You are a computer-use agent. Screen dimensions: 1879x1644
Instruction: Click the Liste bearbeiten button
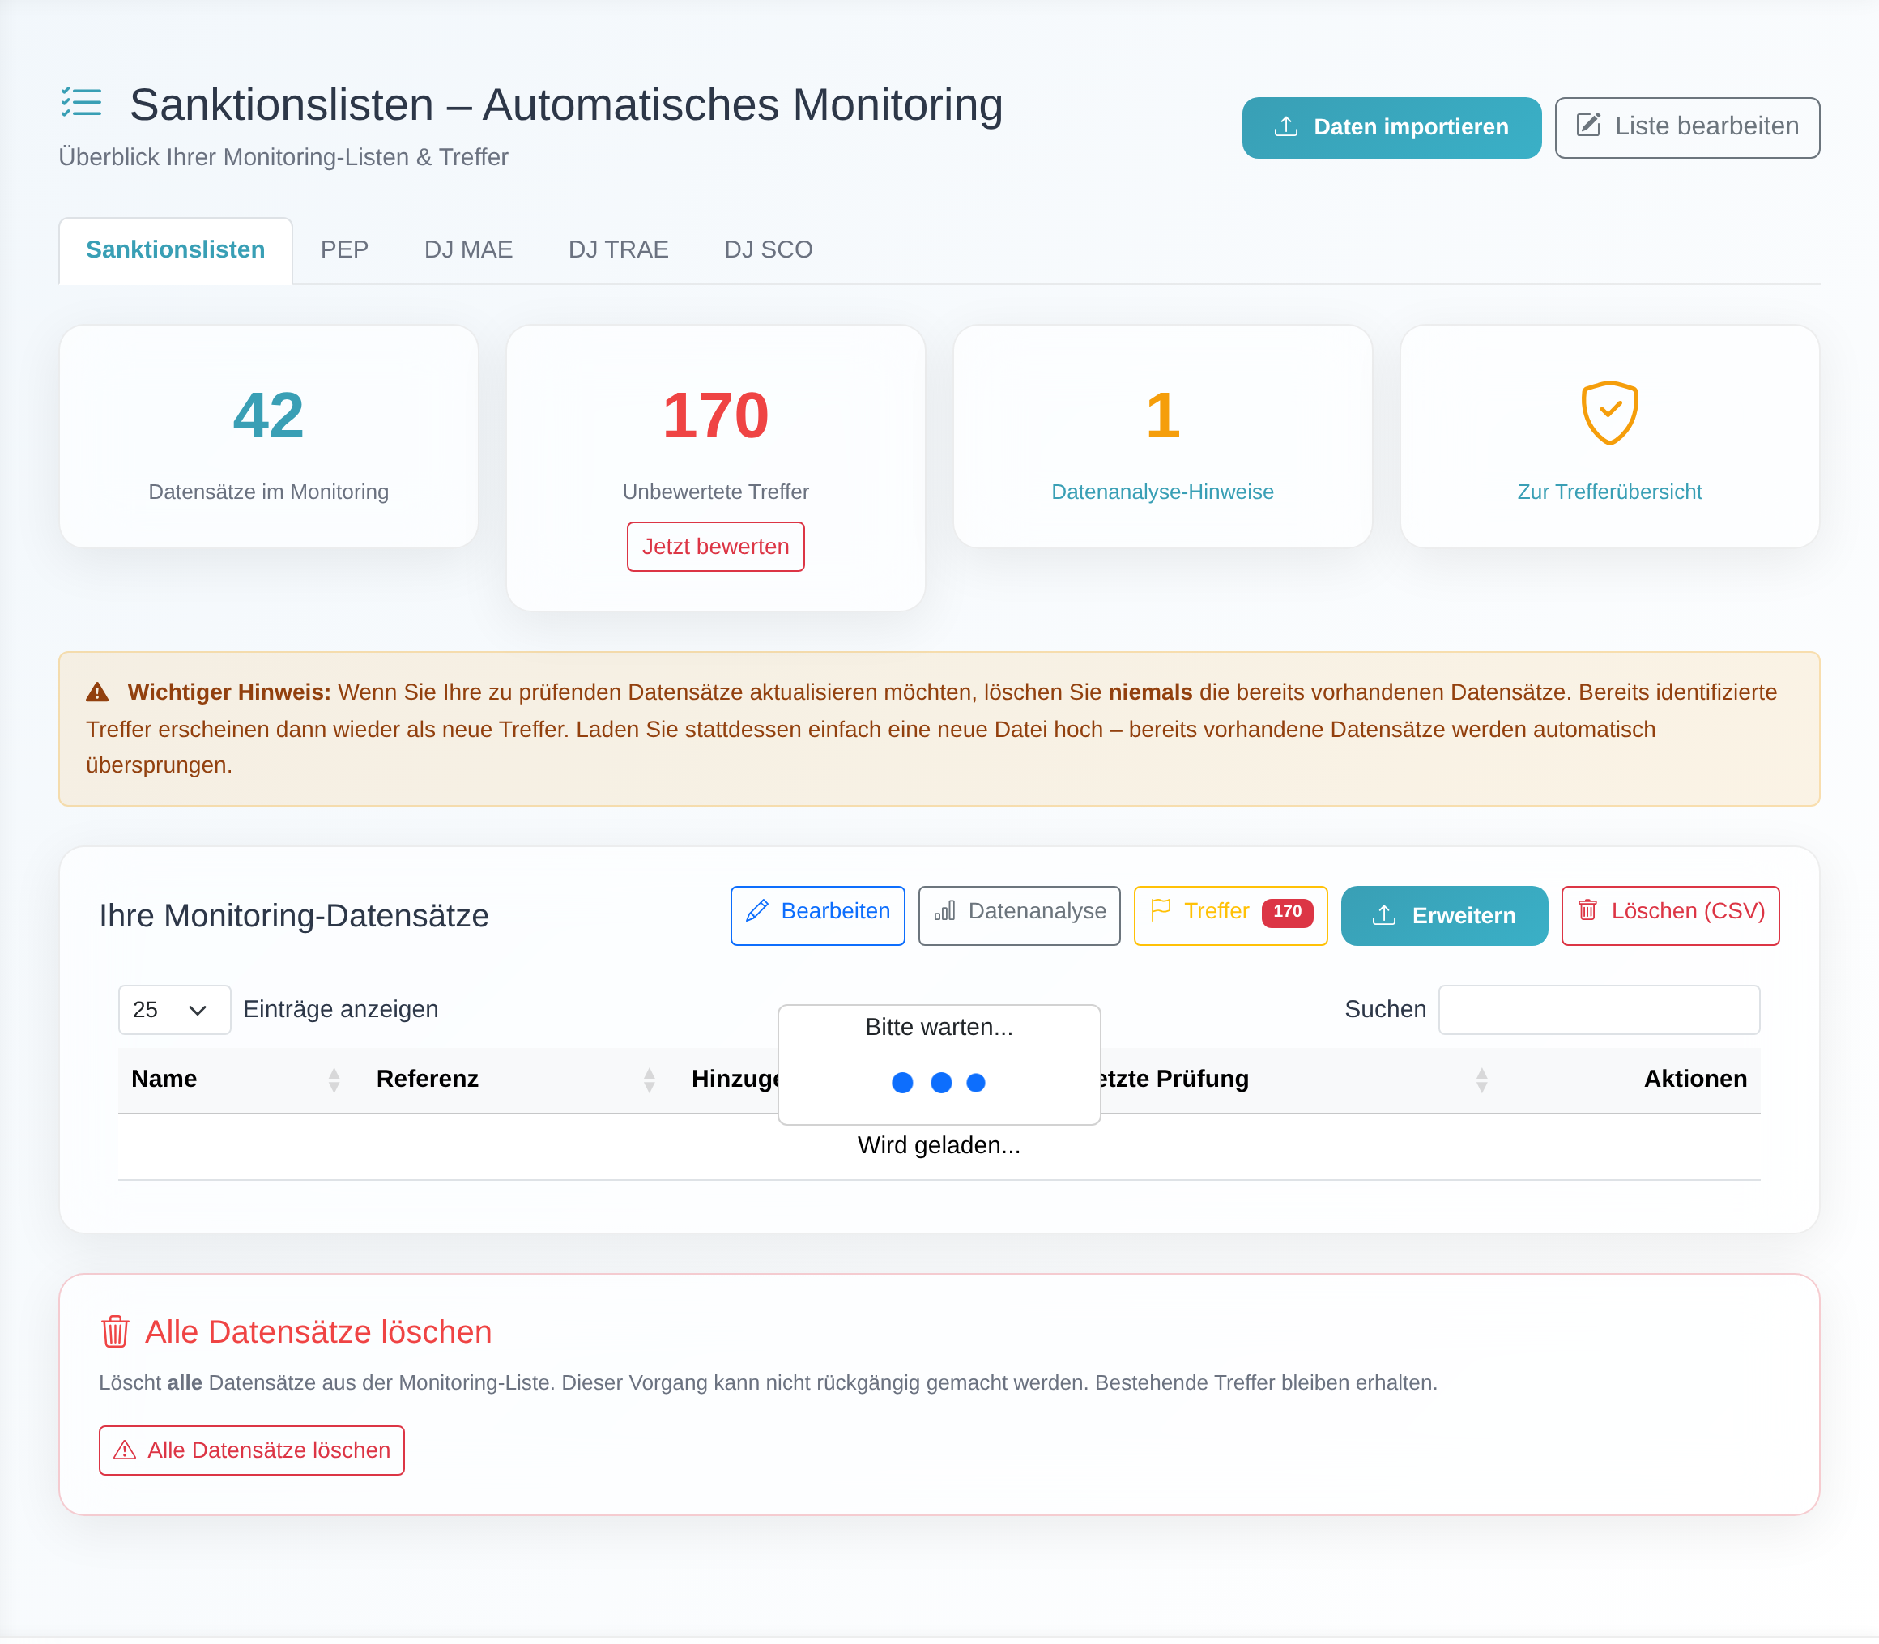(1687, 127)
